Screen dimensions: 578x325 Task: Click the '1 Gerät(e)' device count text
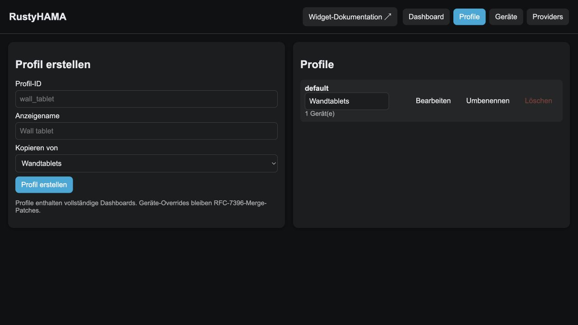320,114
